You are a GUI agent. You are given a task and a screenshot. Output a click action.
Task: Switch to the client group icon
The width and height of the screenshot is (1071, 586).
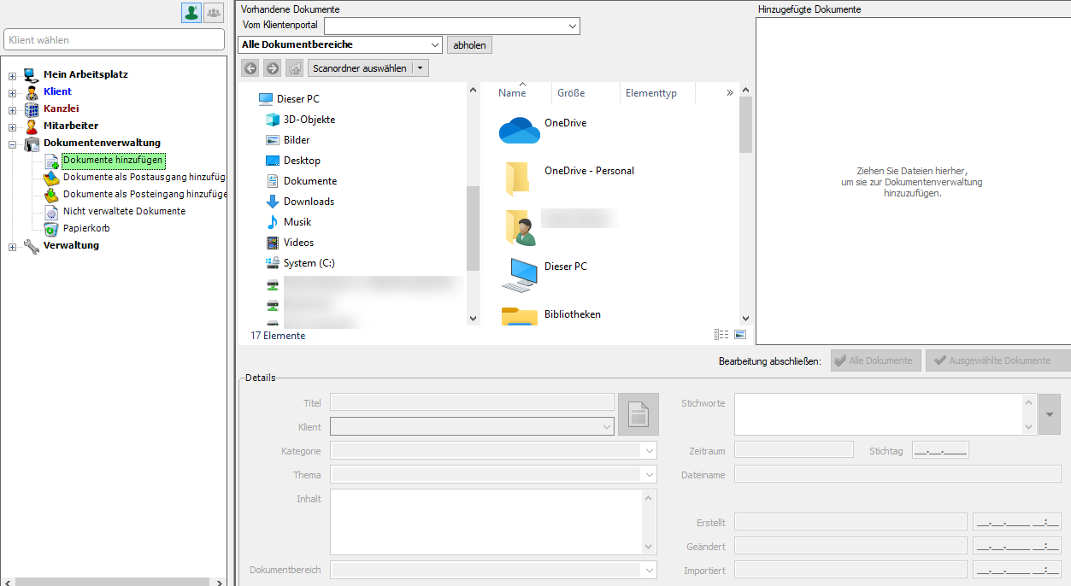[214, 12]
